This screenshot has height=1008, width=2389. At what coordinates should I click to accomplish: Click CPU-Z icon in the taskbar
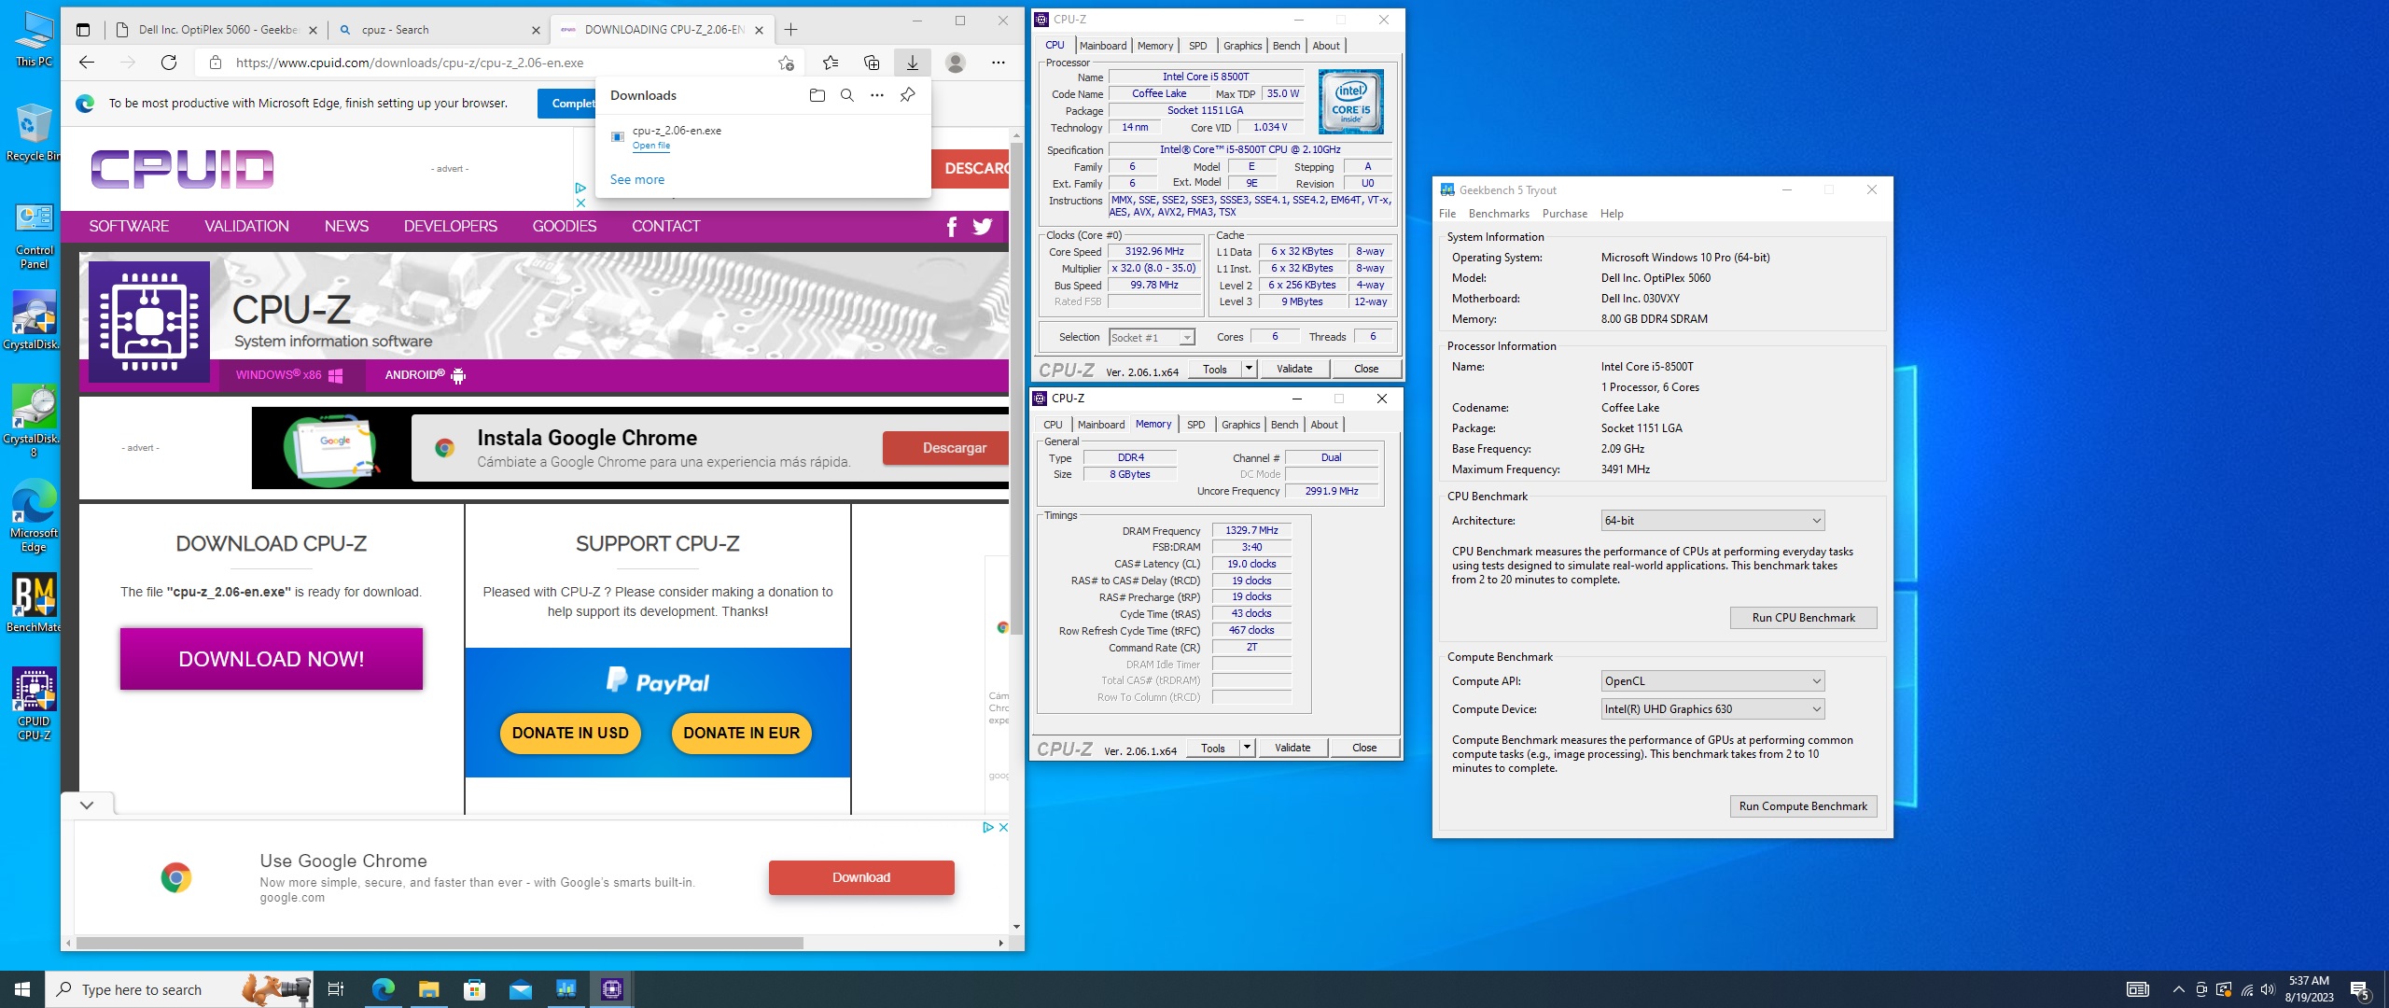[x=612, y=989]
